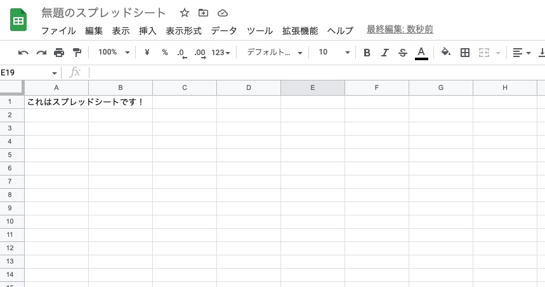Select the paint format tool
Screen dimensions: 545x287
coord(77,53)
